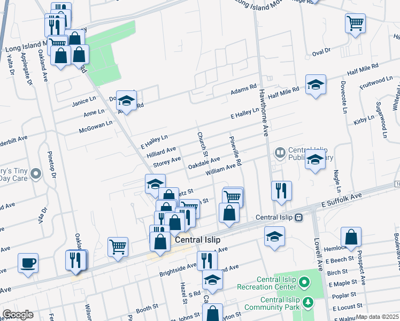The width and height of the screenshot is (400, 321).
Task: Open the Tiny Day Care location pin
Action: click(x=36, y=174)
